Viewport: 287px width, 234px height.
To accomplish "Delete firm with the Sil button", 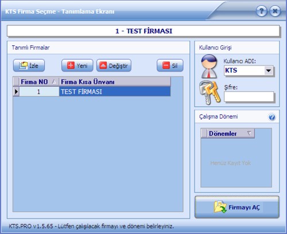I will [170, 66].
